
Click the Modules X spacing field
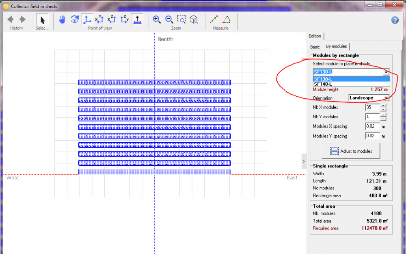click(x=372, y=126)
